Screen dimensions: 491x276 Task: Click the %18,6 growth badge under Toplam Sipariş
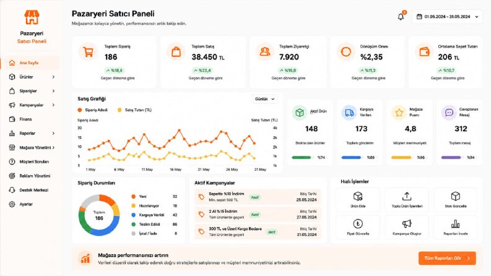click(x=114, y=71)
